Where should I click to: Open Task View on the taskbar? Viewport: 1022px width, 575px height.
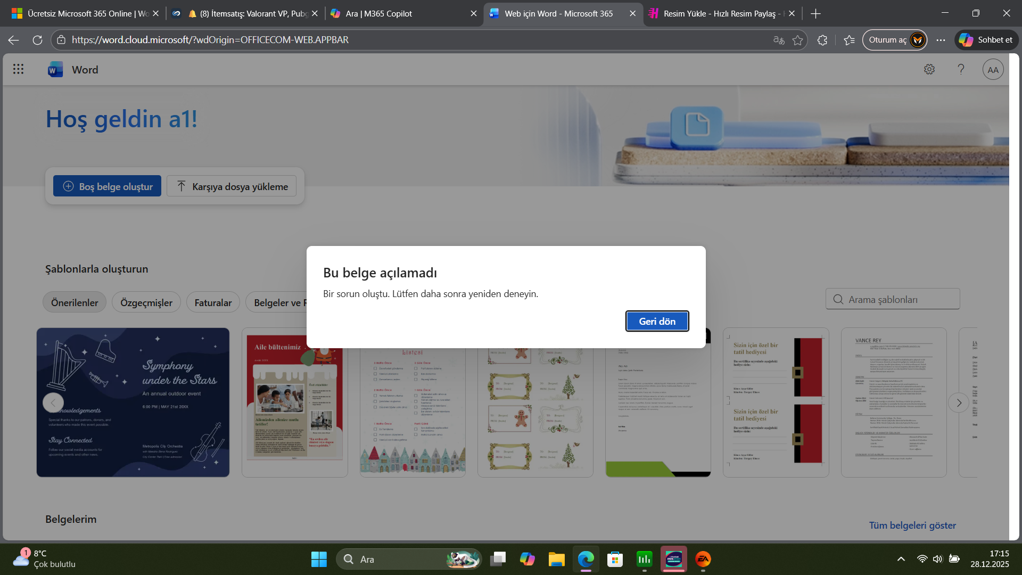[498, 559]
